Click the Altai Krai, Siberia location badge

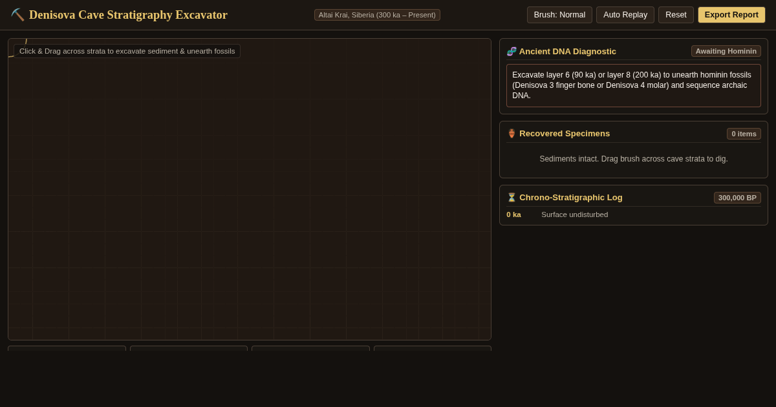(x=377, y=15)
